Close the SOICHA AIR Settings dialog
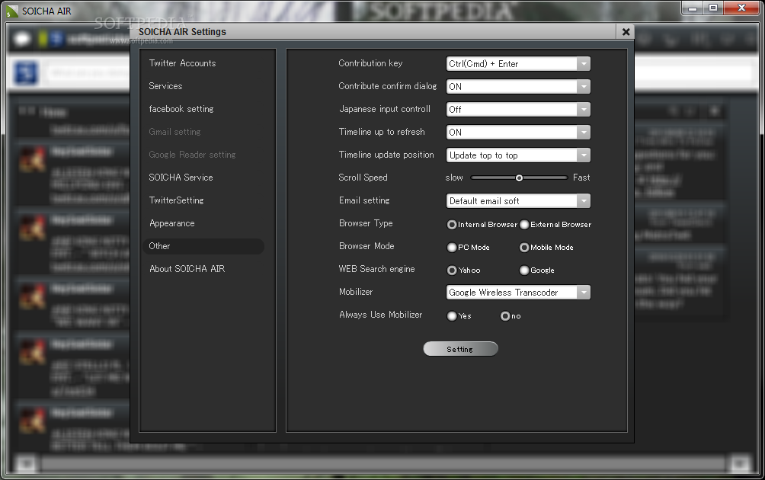Screen dimensions: 765x480 [x=626, y=32]
